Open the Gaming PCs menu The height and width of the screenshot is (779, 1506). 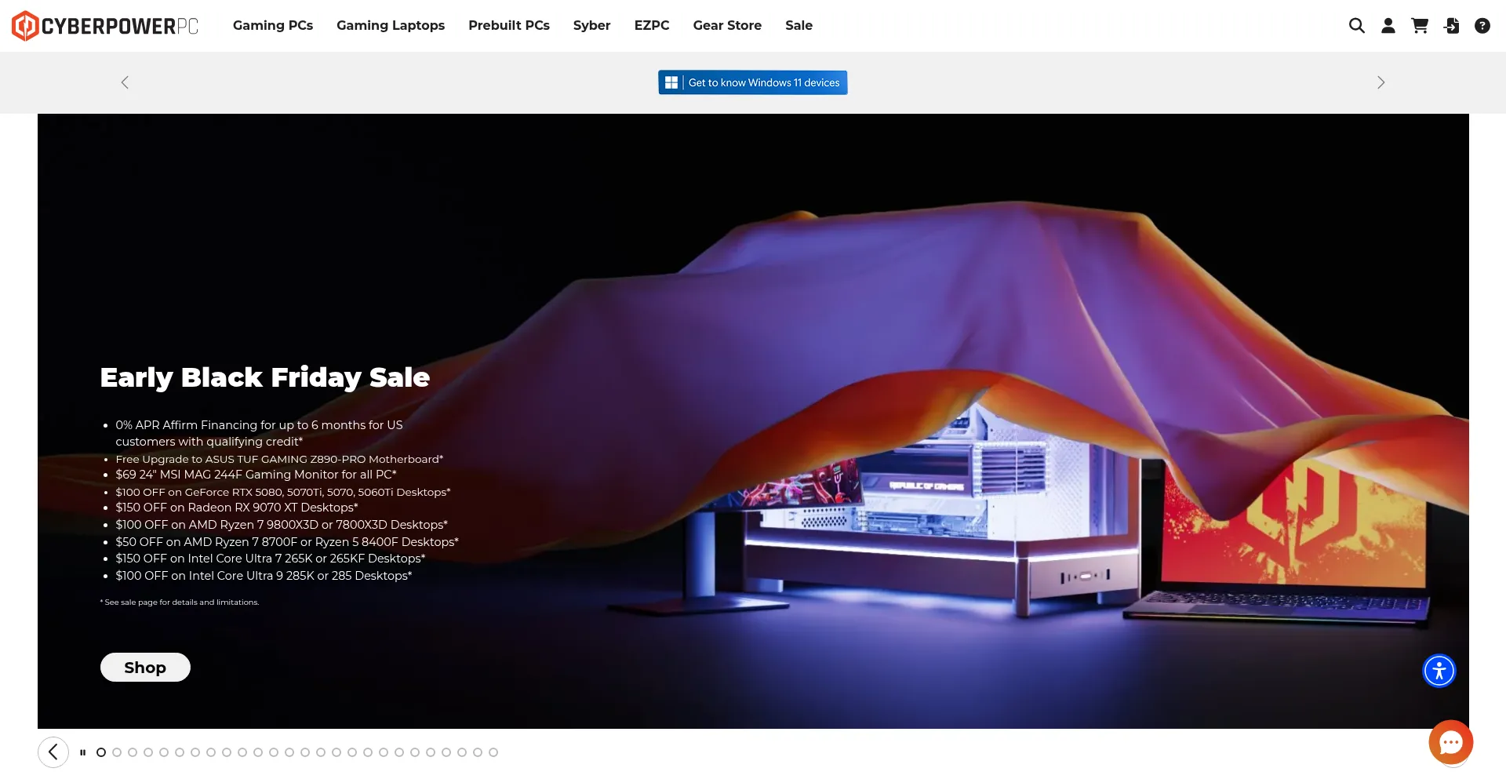click(273, 25)
